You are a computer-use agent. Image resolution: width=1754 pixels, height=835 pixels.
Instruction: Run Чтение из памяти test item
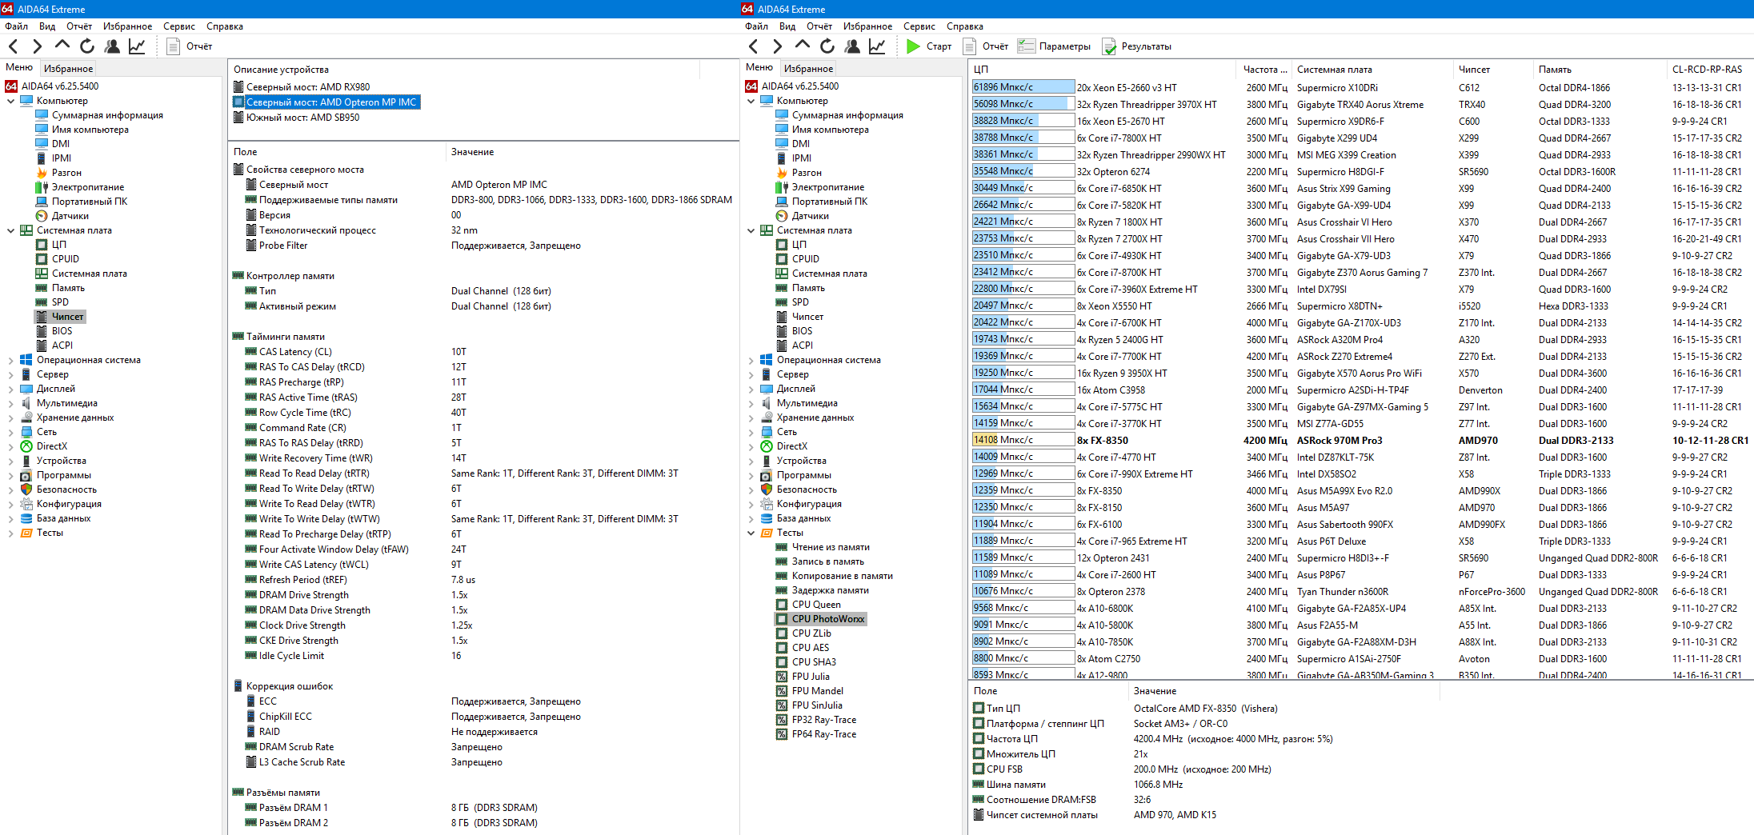(831, 547)
